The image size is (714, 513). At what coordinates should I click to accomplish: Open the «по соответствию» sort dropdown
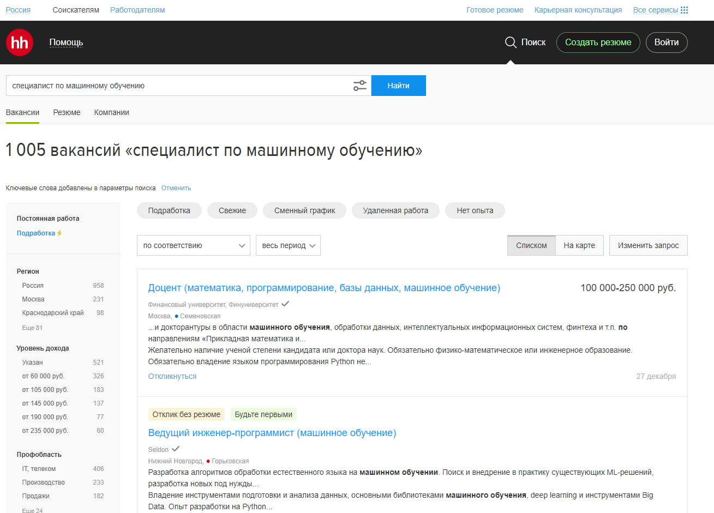193,245
